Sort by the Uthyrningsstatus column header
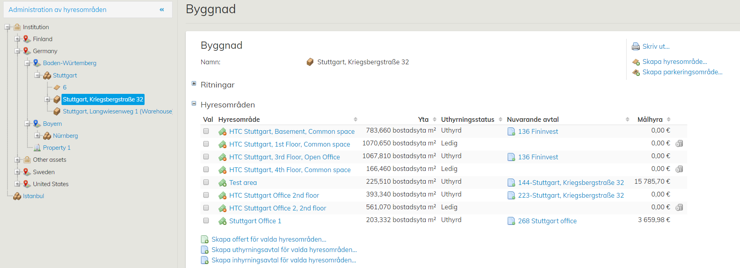Viewport: 740px width, 268px height. coord(467,119)
